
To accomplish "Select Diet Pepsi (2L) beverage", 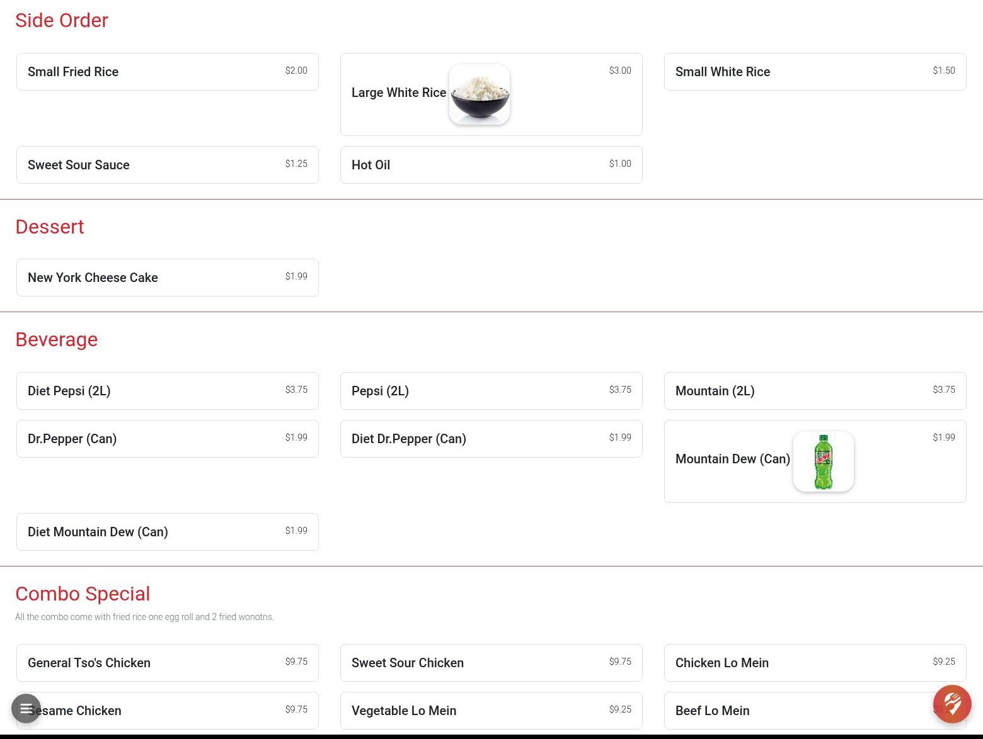I will 168,391.
